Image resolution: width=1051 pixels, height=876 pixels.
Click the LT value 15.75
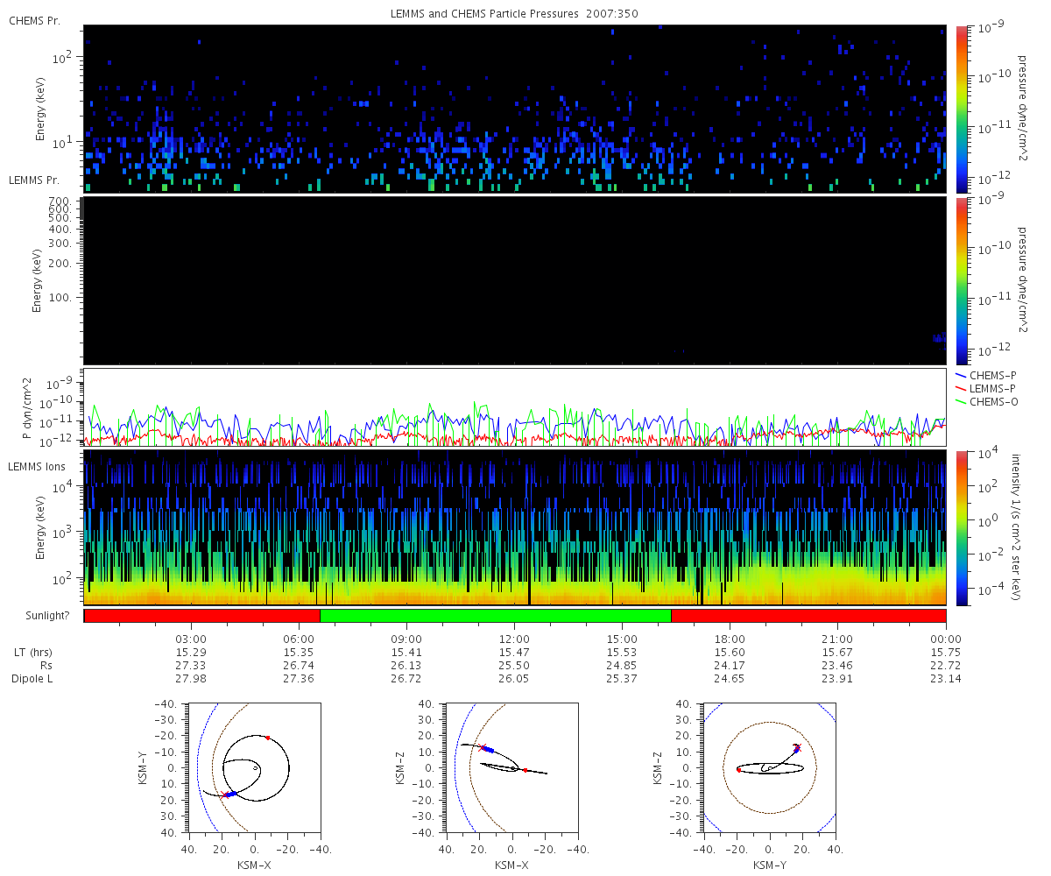pos(946,653)
